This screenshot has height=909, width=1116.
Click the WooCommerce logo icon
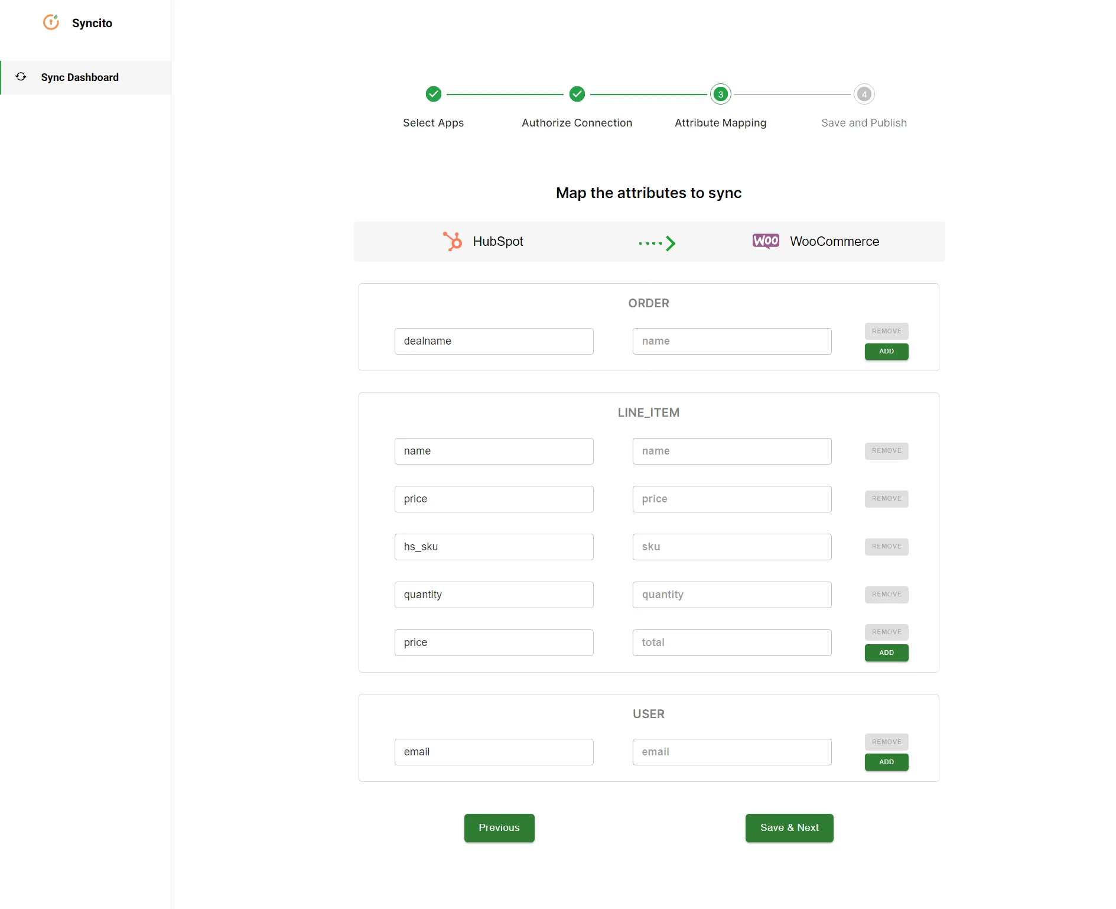(x=766, y=241)
